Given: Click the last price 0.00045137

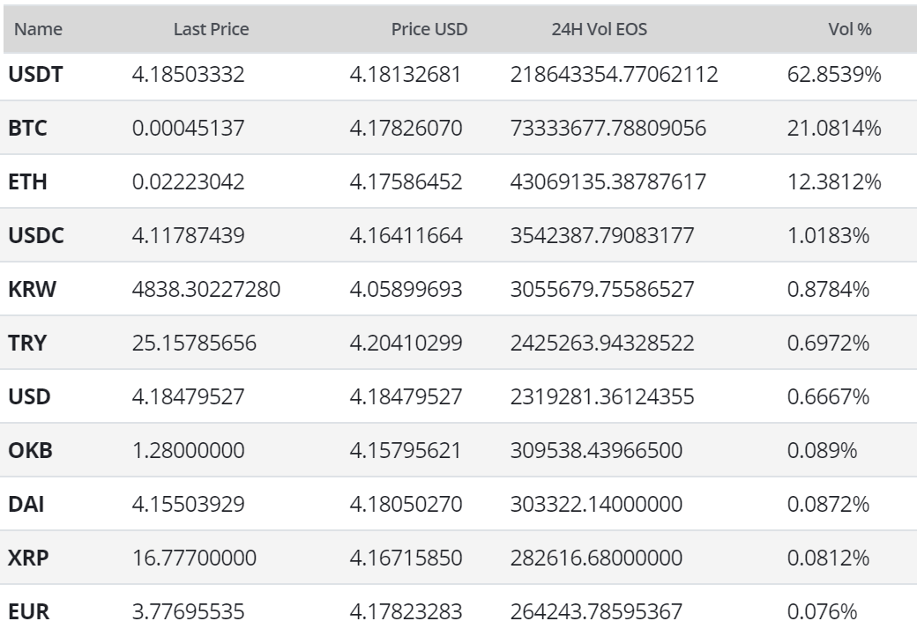Looking at the screenshot, I should click(x=189, y=129).
